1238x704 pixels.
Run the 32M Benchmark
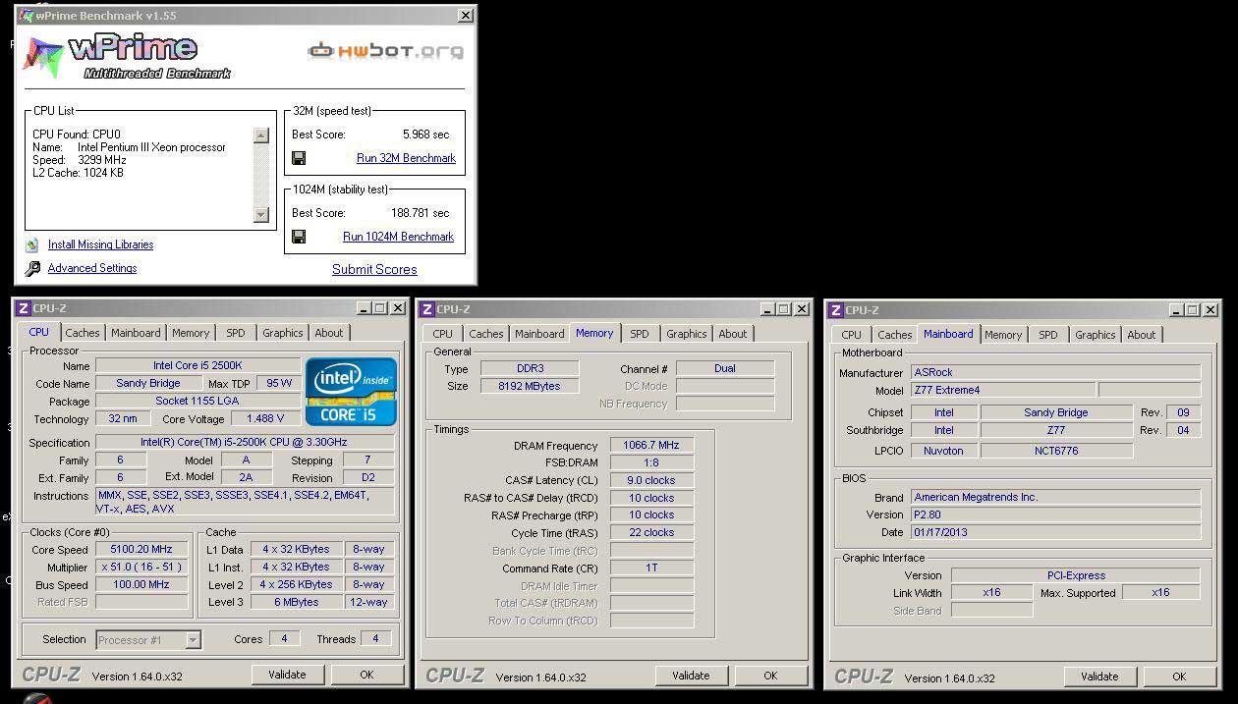[406, 158]
